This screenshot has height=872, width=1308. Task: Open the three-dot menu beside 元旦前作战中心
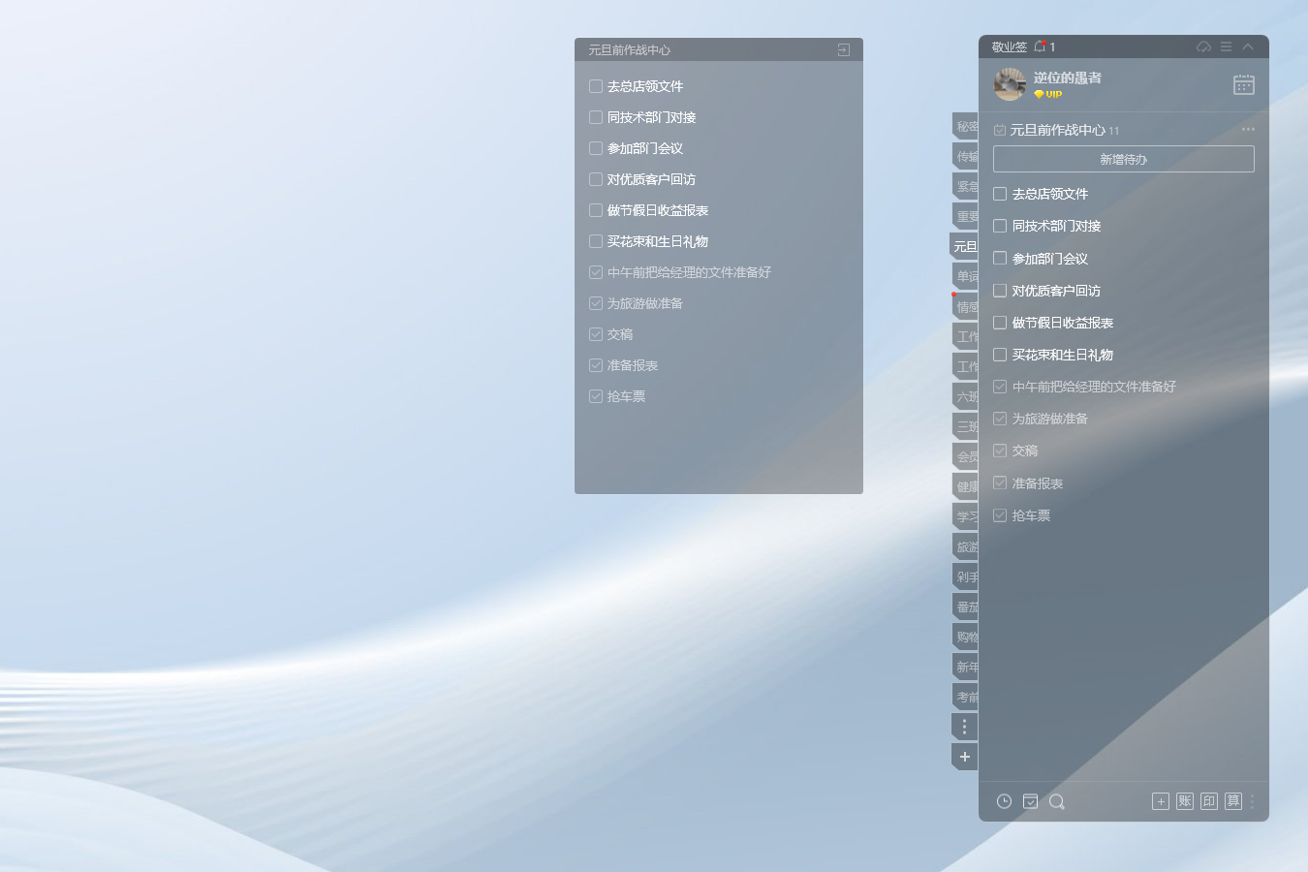tap(1248, 130)
